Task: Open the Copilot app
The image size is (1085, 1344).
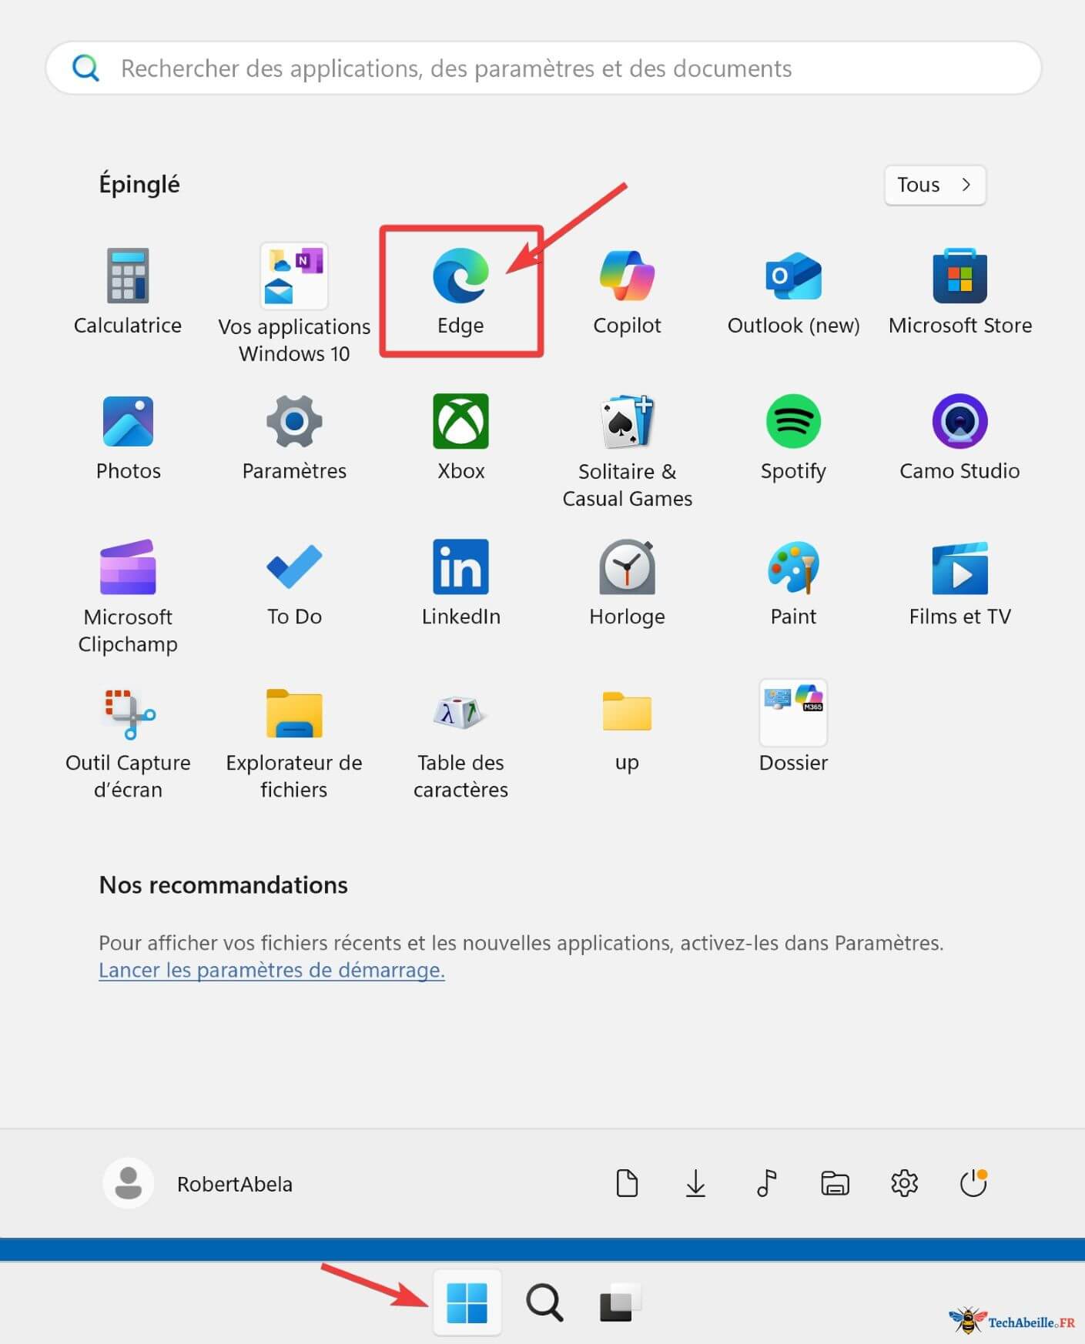Action: [x=627, y=293]
